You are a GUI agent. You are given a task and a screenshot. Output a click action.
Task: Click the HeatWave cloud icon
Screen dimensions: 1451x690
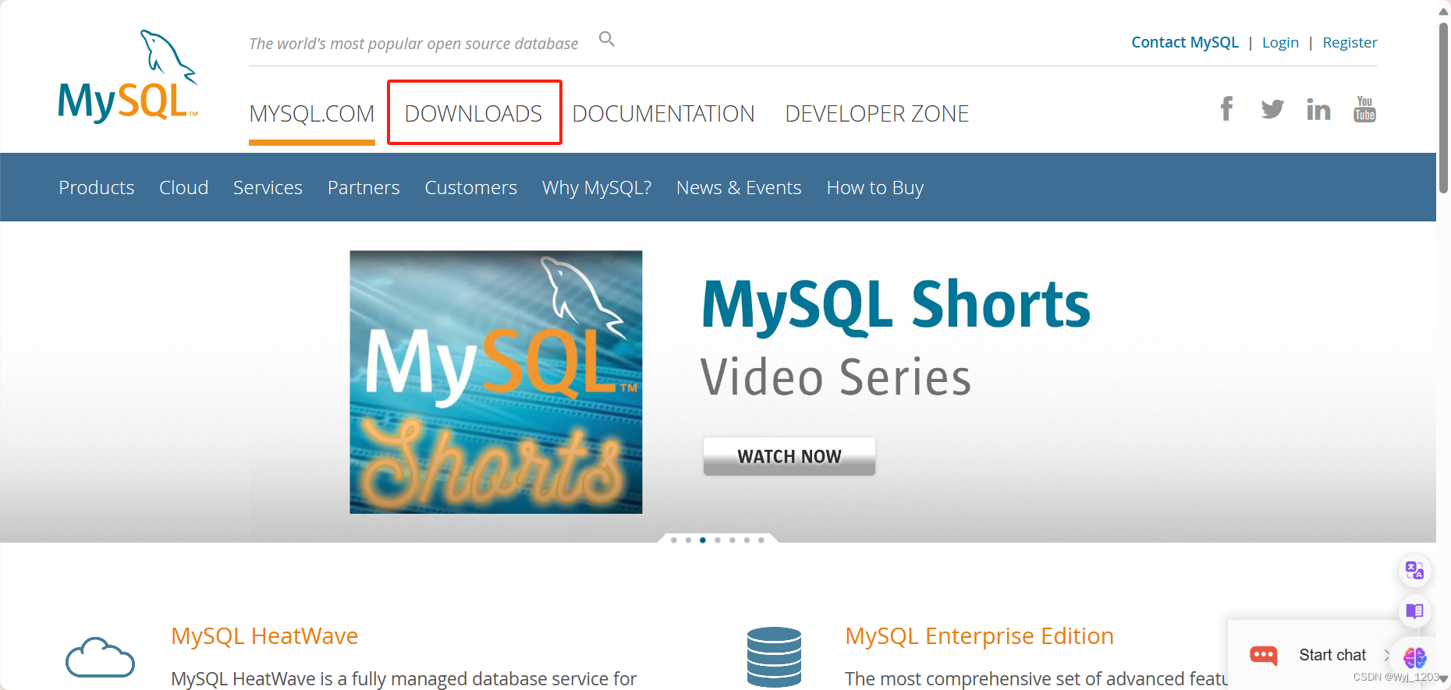point(100,657)
